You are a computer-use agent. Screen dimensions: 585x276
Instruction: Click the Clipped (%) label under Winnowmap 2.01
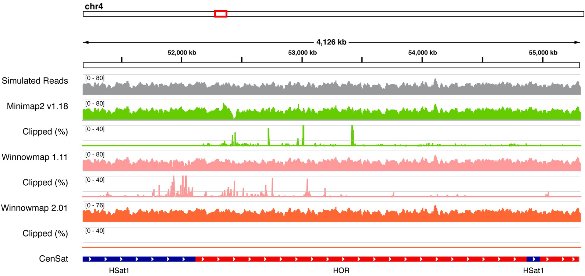45,233
